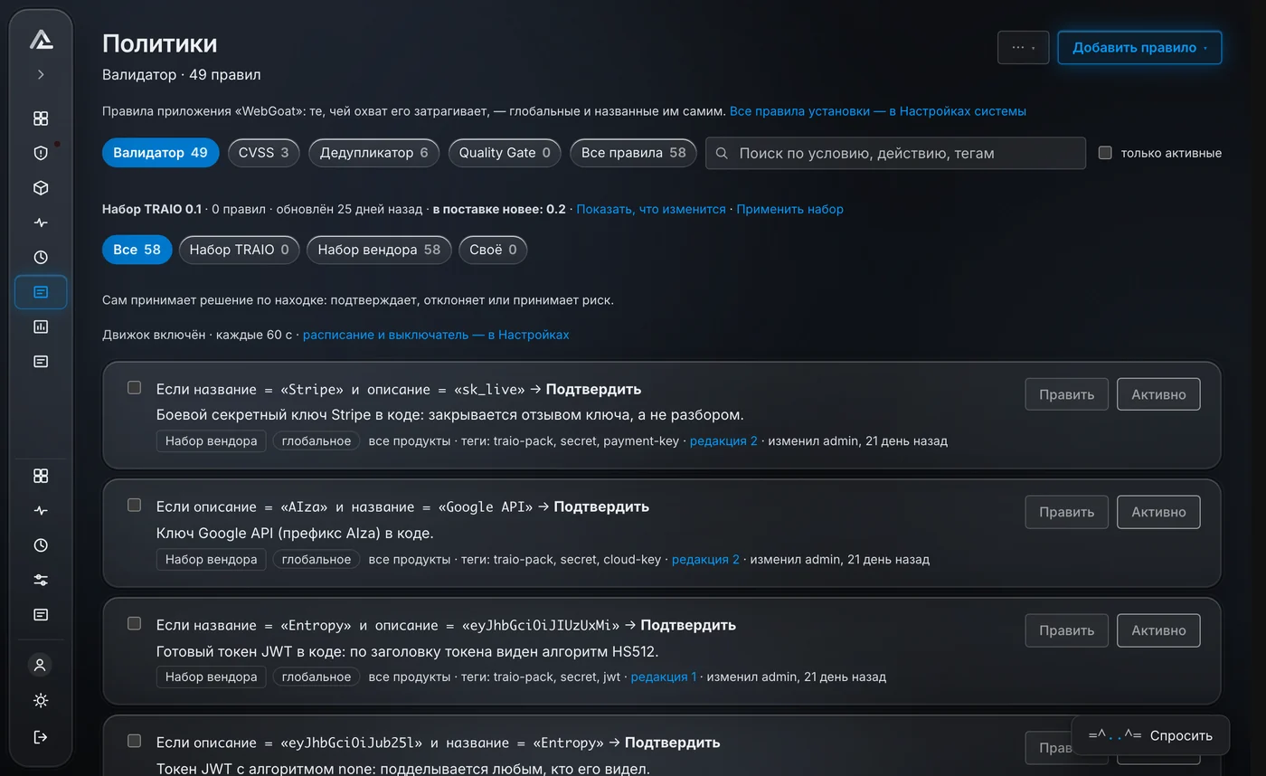Toggle «Активно» on the HS512 JWT rule
Image resolution: width=1266 pixels, height=776 pixels.
(x=1158, y=630)
